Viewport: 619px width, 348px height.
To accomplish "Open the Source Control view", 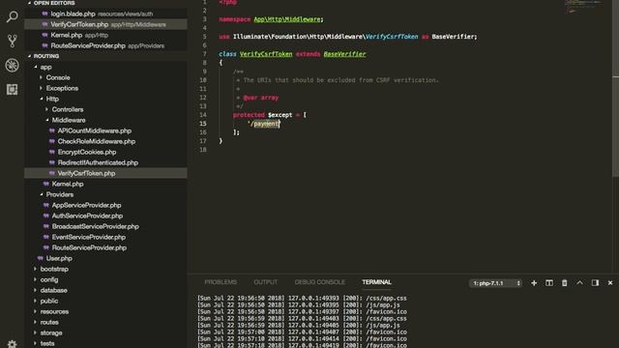I will tap(12, 41).
